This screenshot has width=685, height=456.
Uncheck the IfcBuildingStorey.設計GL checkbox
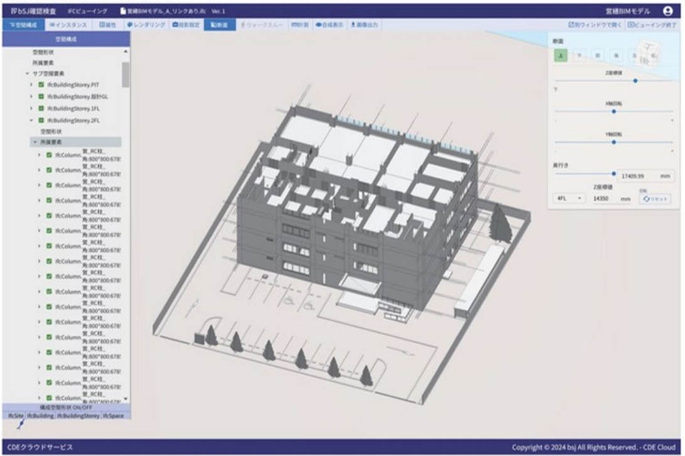[x=41, y=96]
